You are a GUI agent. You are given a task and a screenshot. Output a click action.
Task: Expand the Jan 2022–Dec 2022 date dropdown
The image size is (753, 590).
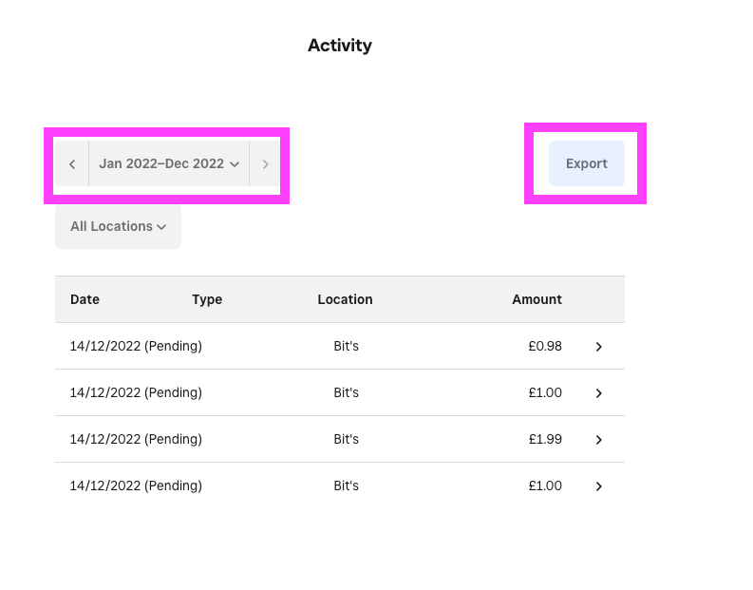pyautogui.click(x=168, y=164)
